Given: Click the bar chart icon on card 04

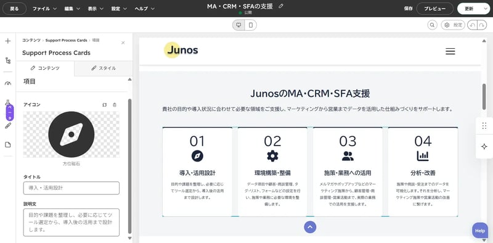Looking at the screenshot, I should [x=423, y=156].
